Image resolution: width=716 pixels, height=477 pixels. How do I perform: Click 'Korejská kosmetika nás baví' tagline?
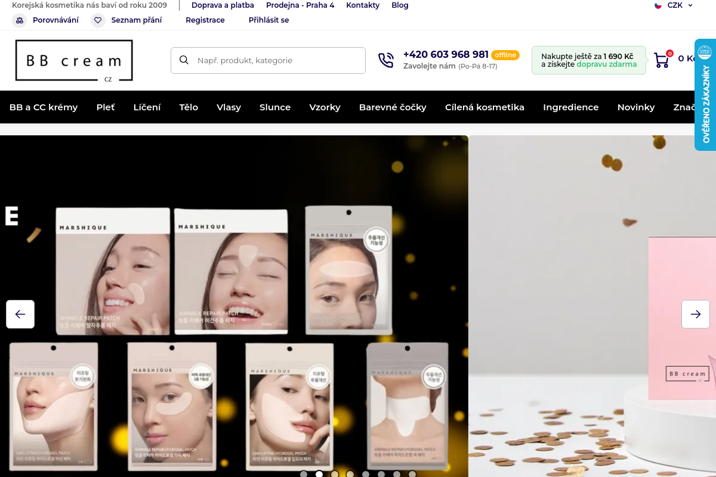[89, 5]
